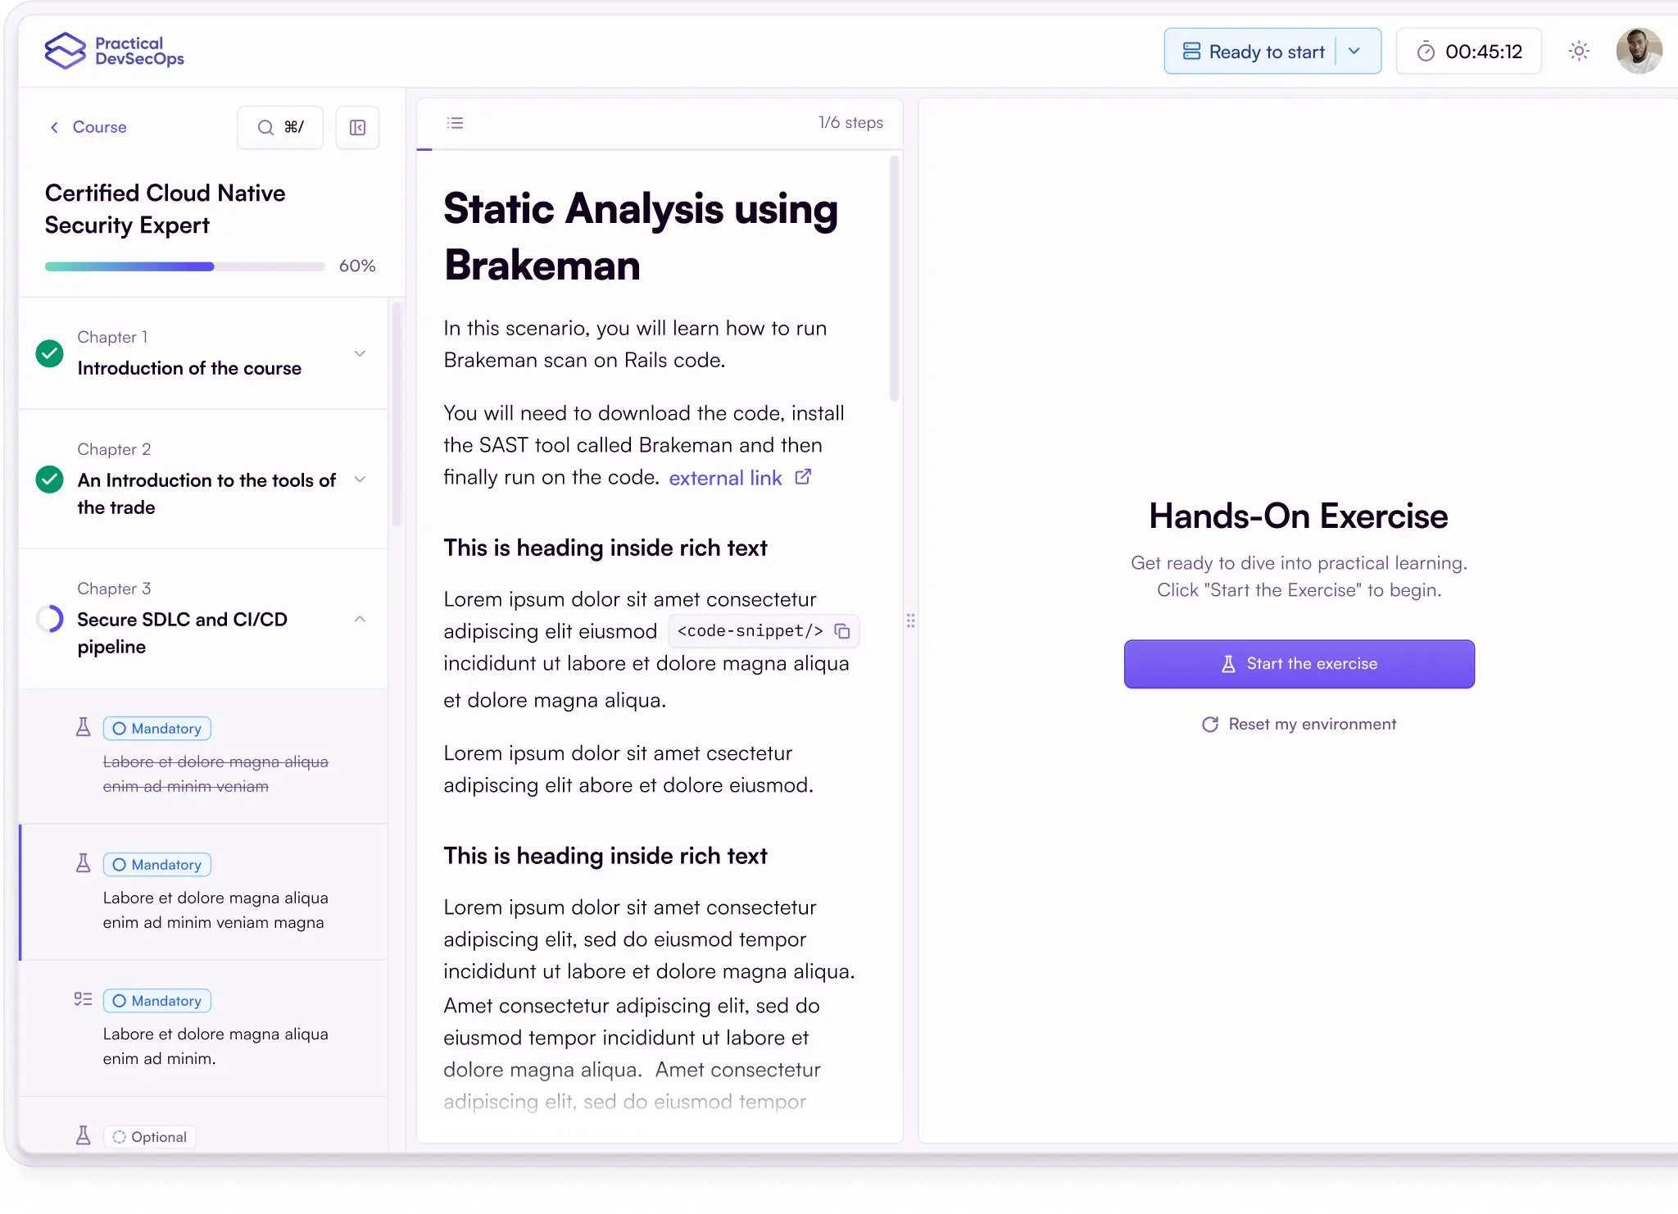Click flask icon beside Optional badge
This screenshot has width=1678, height=1214.
(x=83, y=1135)
